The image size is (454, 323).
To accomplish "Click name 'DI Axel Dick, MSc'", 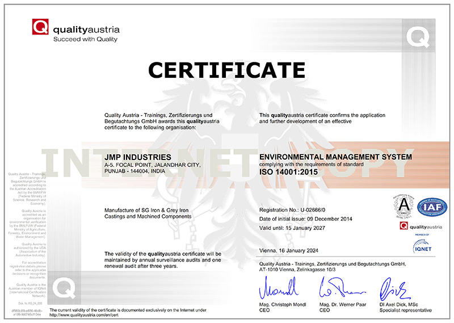I will (x=399, y=304).
